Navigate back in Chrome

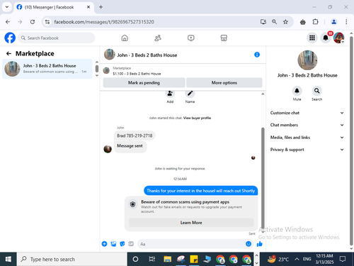tap(8, 22)
